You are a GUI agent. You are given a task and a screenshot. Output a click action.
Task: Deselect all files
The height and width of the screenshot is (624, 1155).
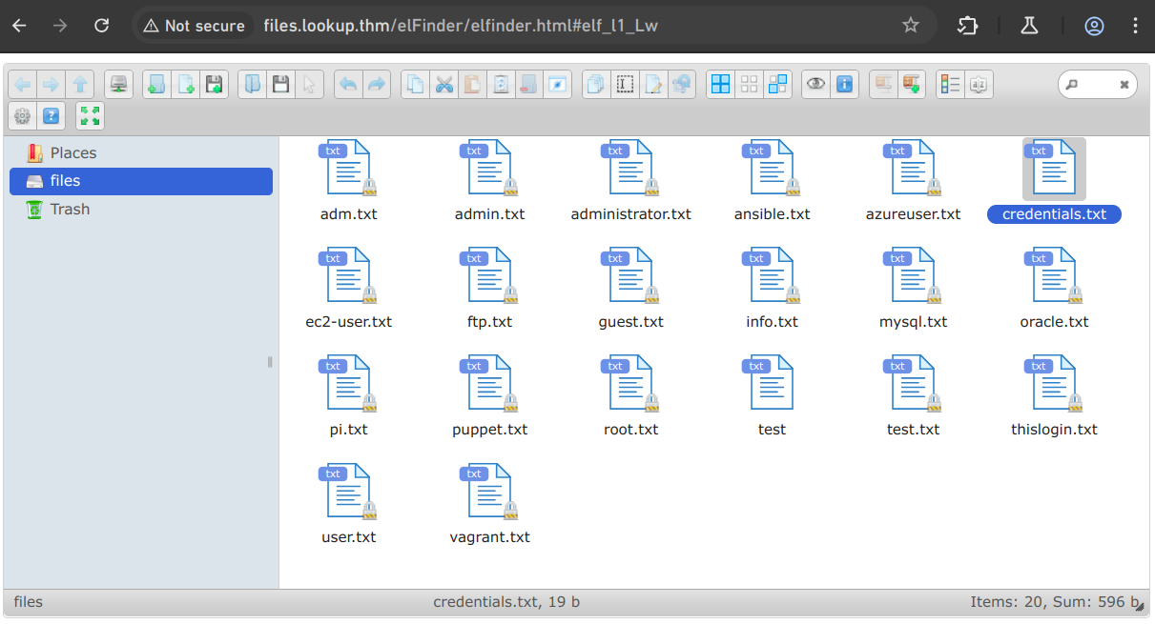tap(750, 85)
